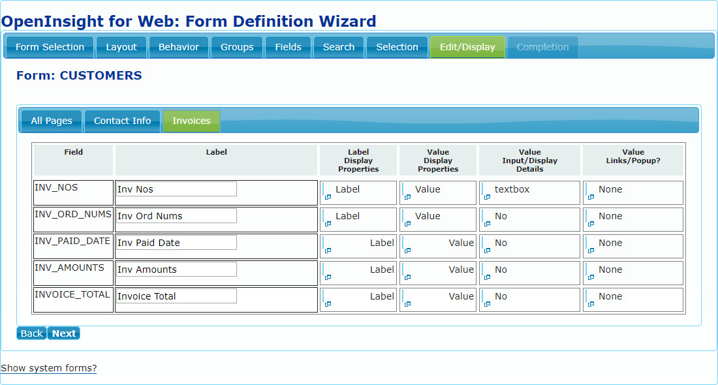Edit the 'Inv Paid Date' label field
Screen dimensions: 718x385
176,243
